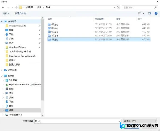Select 724 in the address path

pos(48,7)
